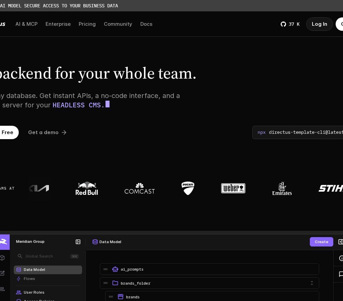Open the info panel icon
Viewport: 343px width, 301px height.
[341, 258]
